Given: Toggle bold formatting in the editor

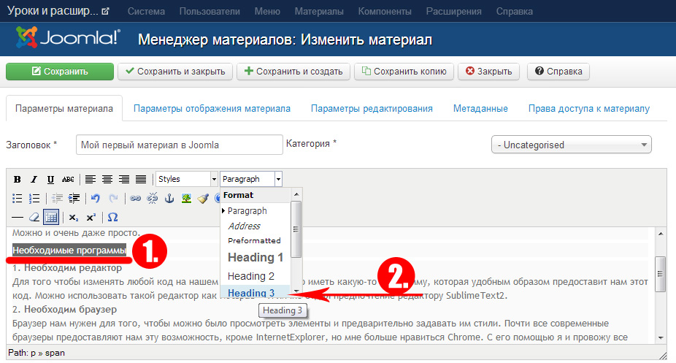Looking at the screenshot, I should (x=17, y=179).
